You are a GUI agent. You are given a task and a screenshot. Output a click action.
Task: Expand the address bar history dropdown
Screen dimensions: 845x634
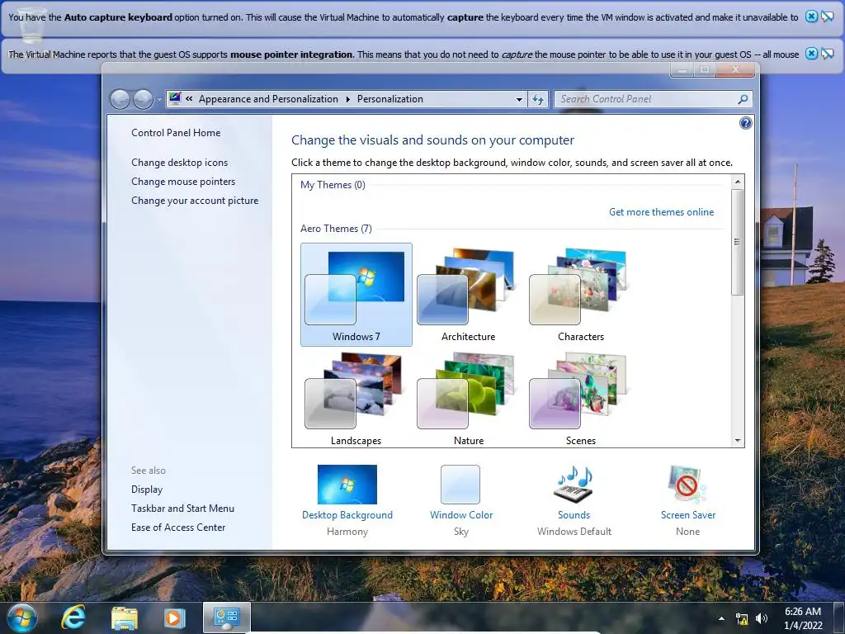[519, 99]
